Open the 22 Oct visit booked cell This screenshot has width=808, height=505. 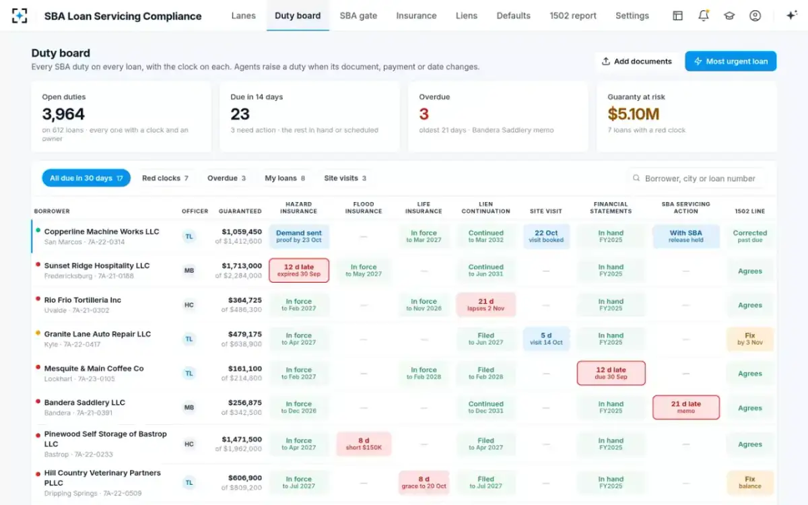(x=546, y=236)
